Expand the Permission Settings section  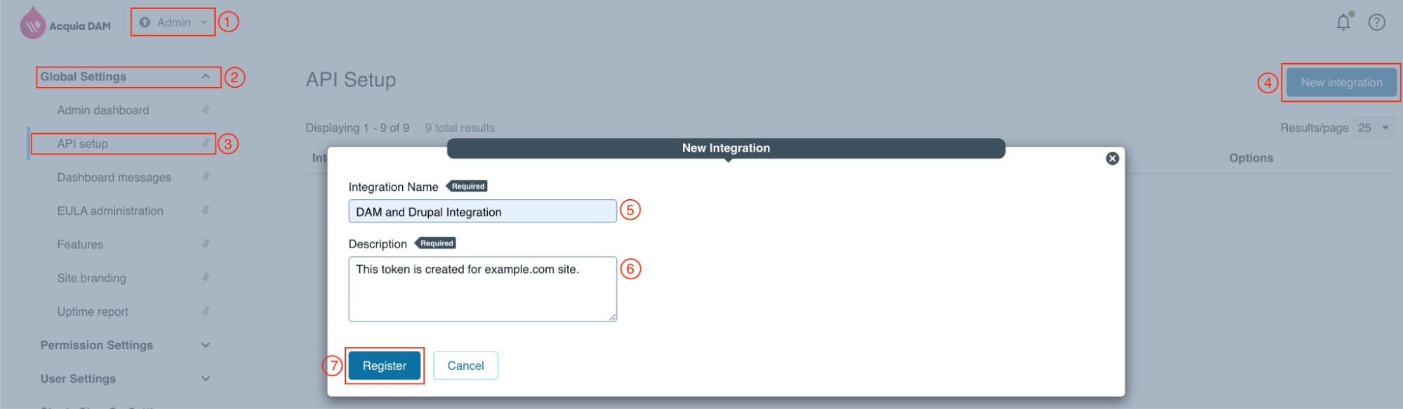point(206,345)
